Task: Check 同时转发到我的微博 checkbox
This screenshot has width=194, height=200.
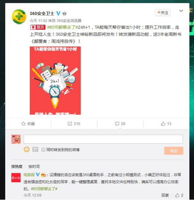Action: click(x=43, y=149)
